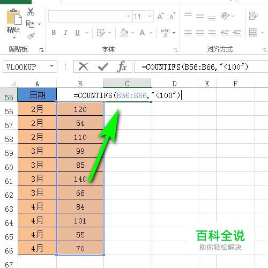
Task: Open the font name dropdown
Action: [128, 17]
